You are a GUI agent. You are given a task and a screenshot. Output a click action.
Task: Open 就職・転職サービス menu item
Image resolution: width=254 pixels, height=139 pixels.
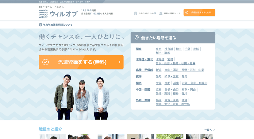172,13
